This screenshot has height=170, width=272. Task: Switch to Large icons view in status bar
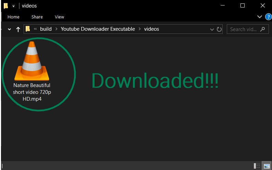tap(267, 166)
